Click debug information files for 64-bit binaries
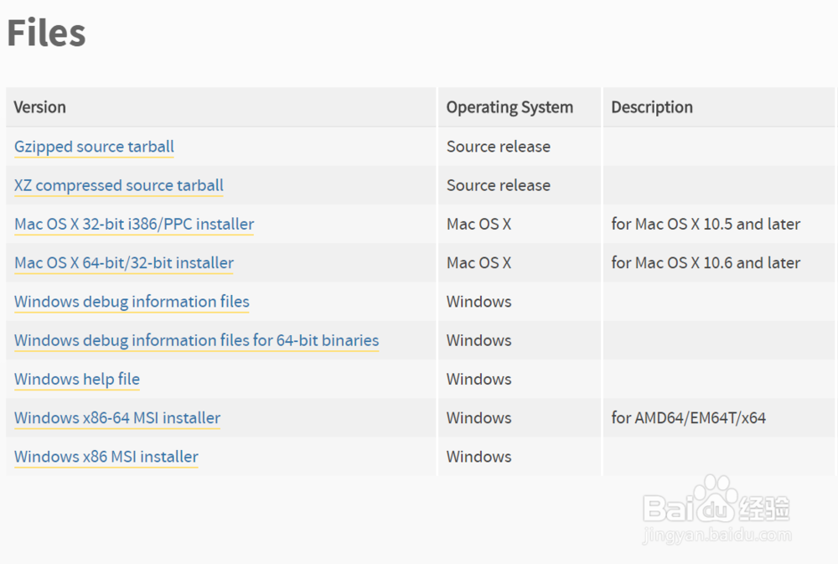838x564 pixels. coord(196,340)
